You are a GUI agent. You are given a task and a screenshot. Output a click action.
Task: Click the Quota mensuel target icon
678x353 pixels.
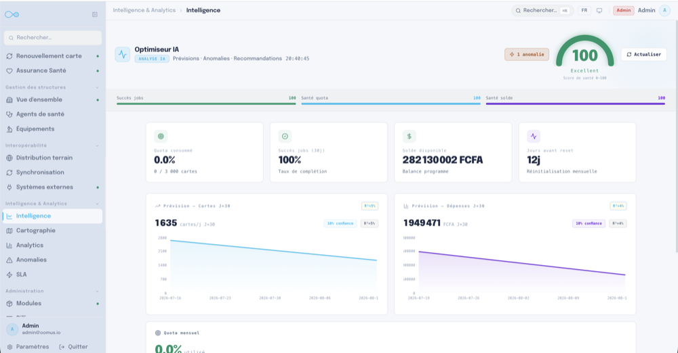click(158, 333)
